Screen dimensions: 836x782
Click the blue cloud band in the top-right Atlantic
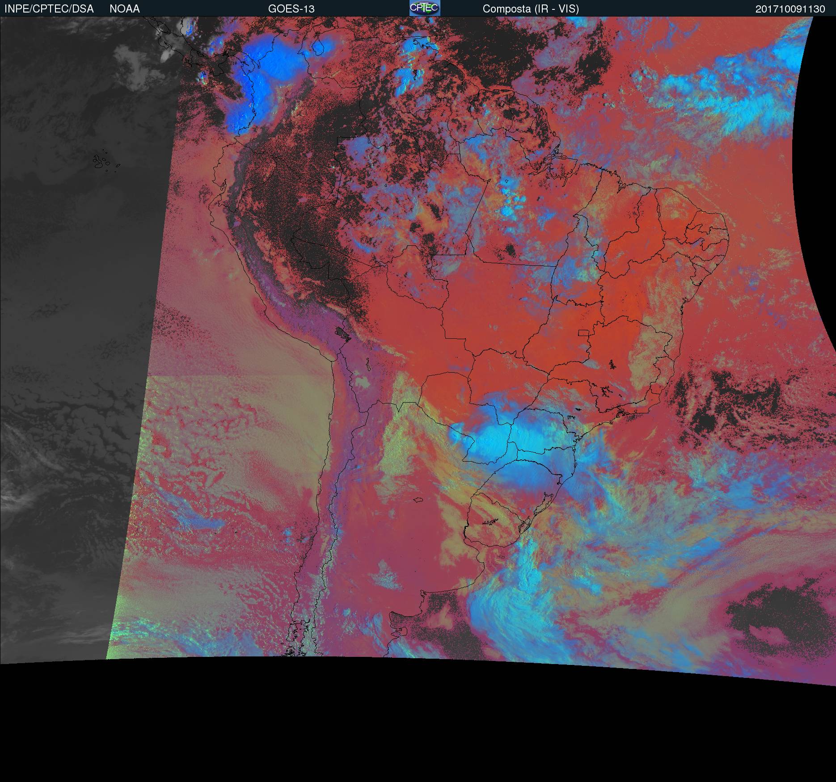[x=724, y=89]
